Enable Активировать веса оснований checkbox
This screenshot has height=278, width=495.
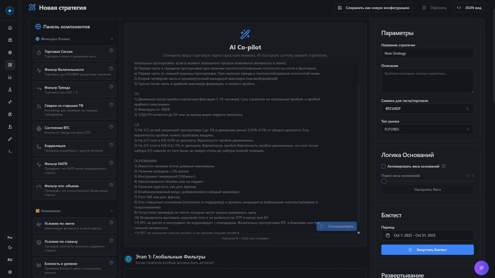pyautogui.click(x=383, y=166)
